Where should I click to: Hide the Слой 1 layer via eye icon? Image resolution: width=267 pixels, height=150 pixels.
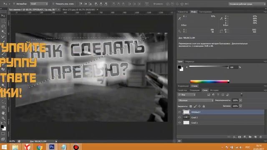coord(179,122)
